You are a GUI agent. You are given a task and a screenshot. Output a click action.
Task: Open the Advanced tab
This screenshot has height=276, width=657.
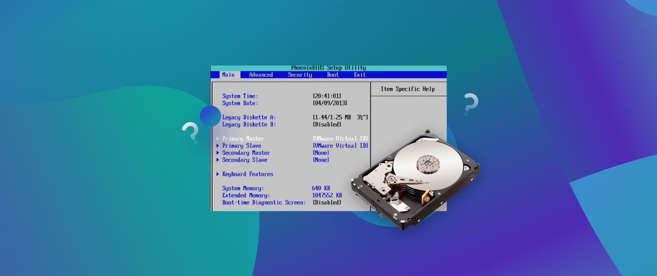click(x=261, y=75)
